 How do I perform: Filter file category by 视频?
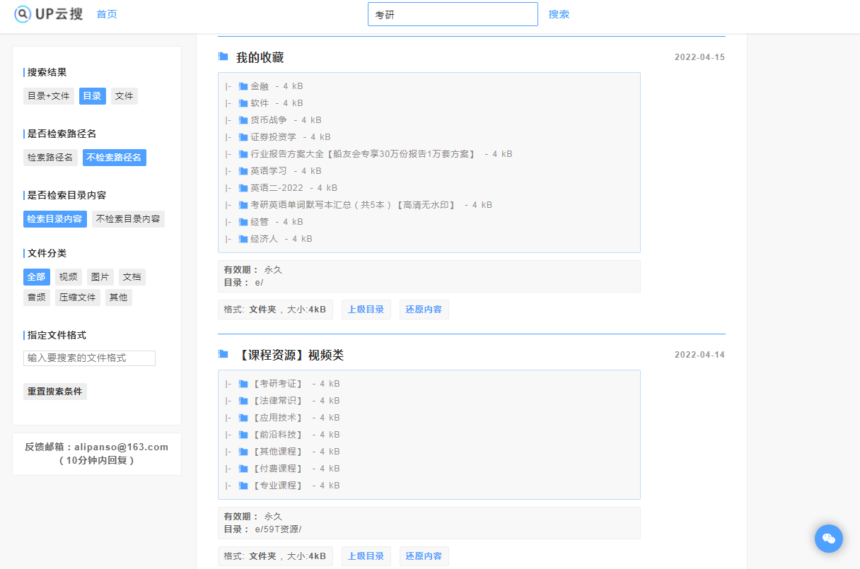coord(69,277)
